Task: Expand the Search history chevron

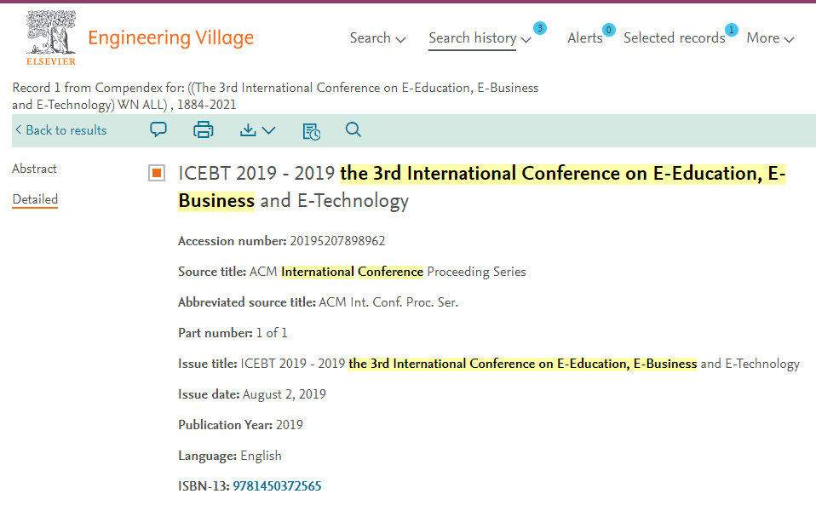Action: [x=526, y=39]
